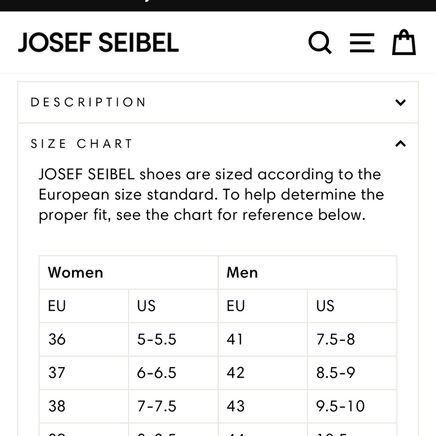Click the JOSEF SEIBEL logo
Image resolution: width=436 pixels, height=436 pixels.
pyautogui.click(x=98, y=42)
